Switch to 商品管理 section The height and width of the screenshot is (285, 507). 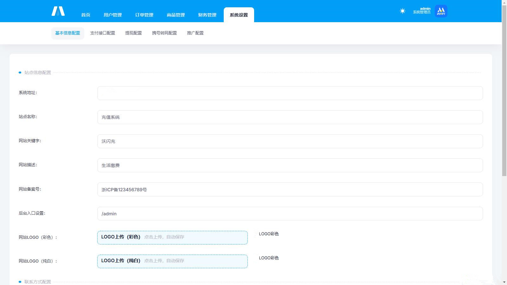tap(176, 15)
